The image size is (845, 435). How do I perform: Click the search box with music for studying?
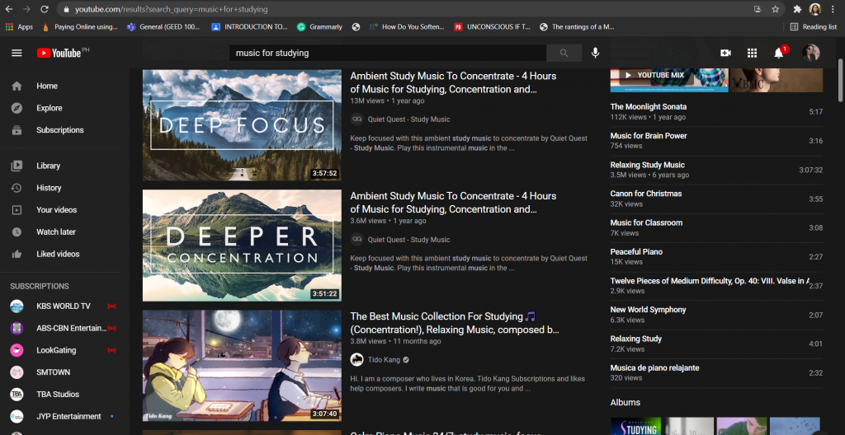click(x=388, y=53)
